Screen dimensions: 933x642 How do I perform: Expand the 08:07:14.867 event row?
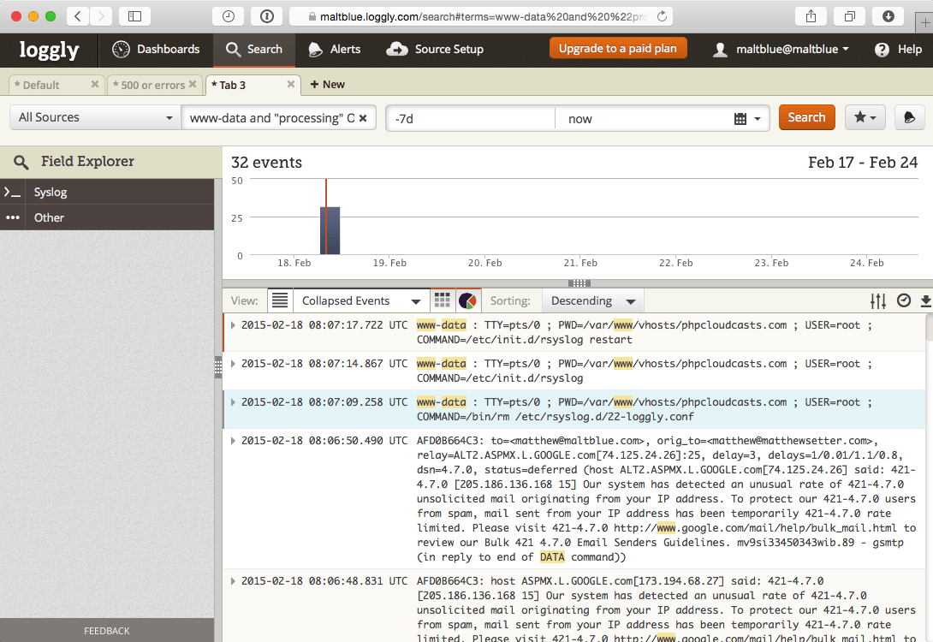click(x=233, y=364)
